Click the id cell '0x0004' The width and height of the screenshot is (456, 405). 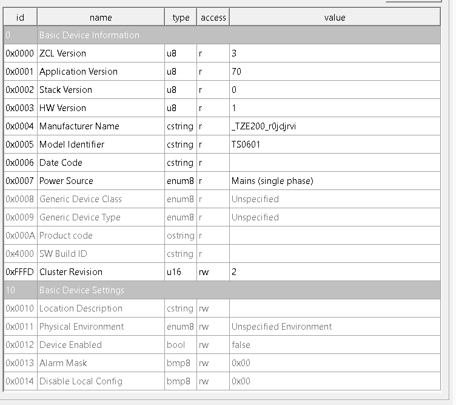point(20,126)
